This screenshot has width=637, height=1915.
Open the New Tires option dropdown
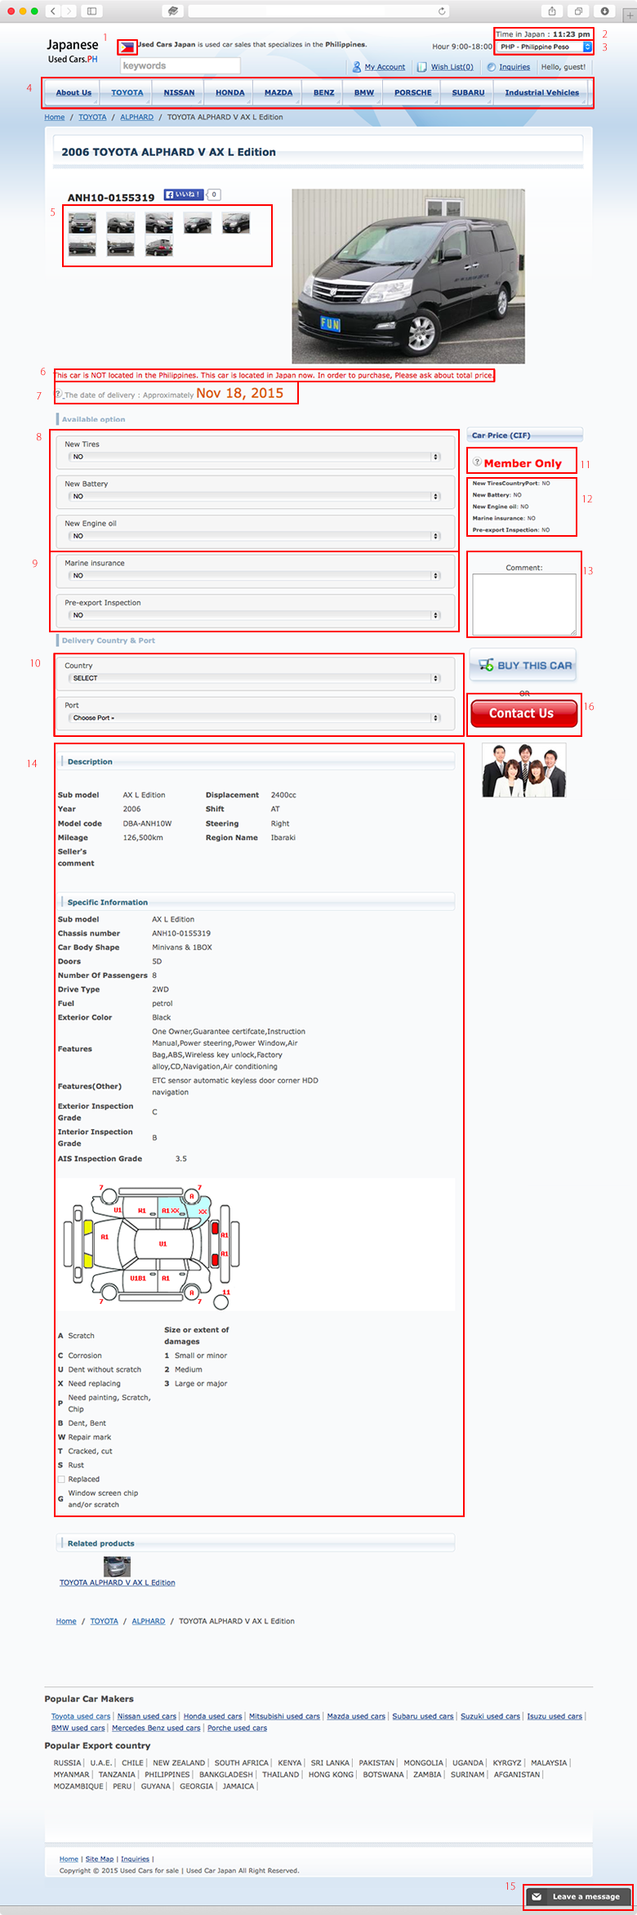click(255, 457)
